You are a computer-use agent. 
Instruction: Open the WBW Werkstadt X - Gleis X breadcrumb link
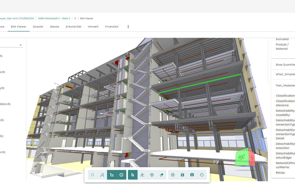pos(54,18)
